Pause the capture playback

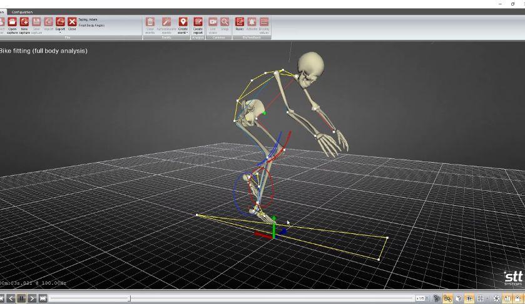click(21, 298)
